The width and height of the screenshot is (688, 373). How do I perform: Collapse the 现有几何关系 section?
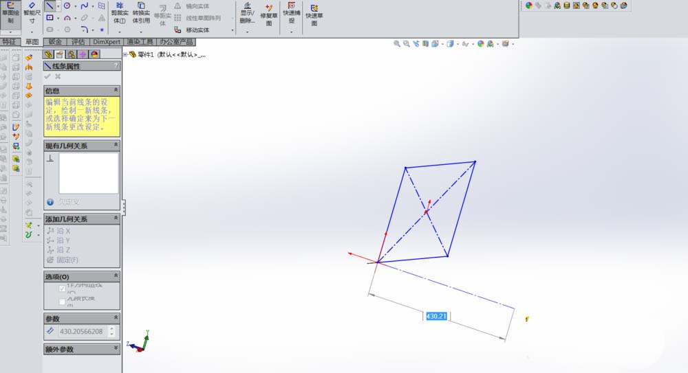point(116,145)
